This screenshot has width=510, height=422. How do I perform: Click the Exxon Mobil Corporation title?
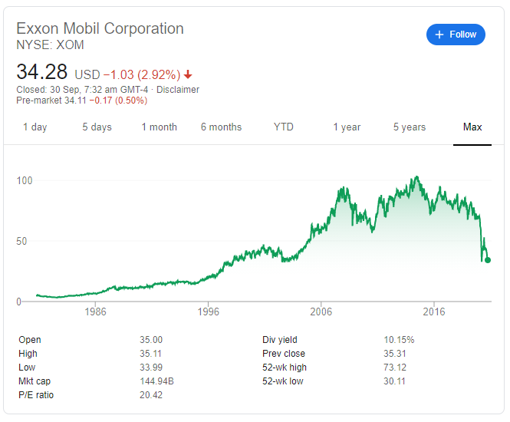[x=100, y=29]
